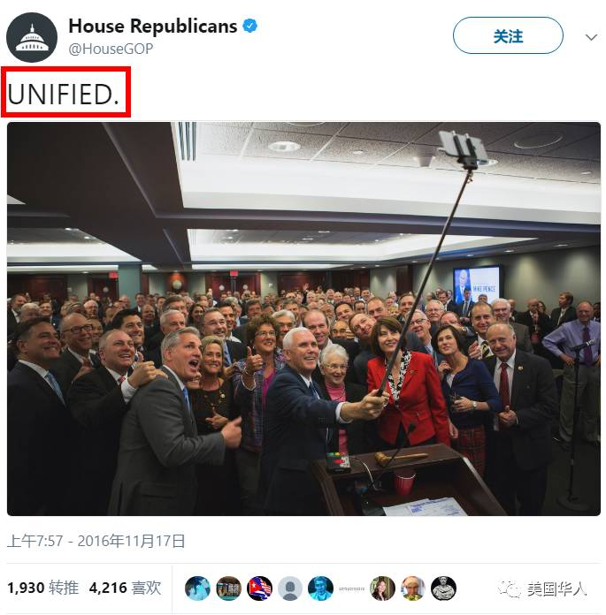Open the woman portrait liker avatar
This screenshot has width=606, height=615.
[382, 588]
